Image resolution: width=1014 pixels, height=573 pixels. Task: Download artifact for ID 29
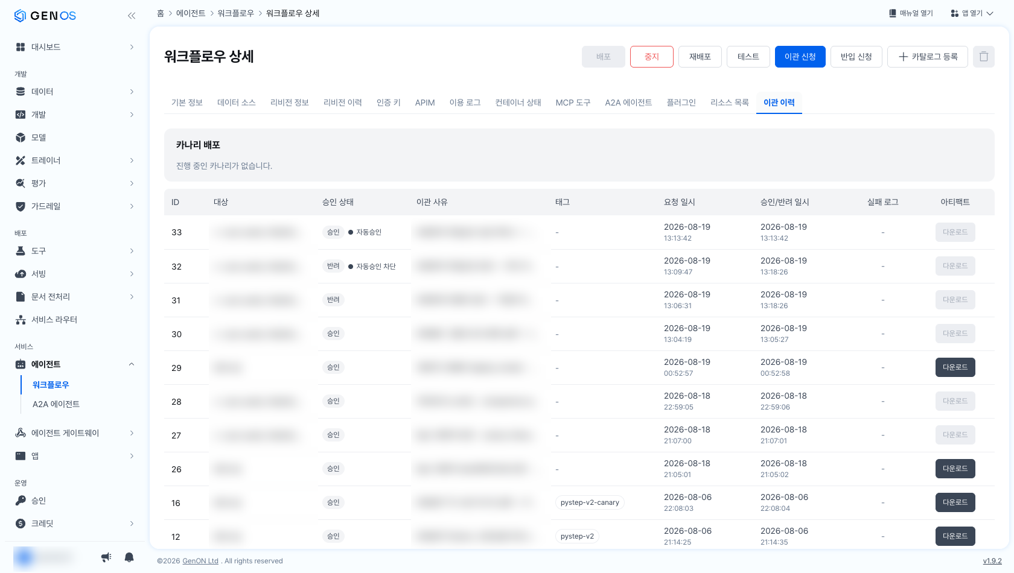[955, 367]
